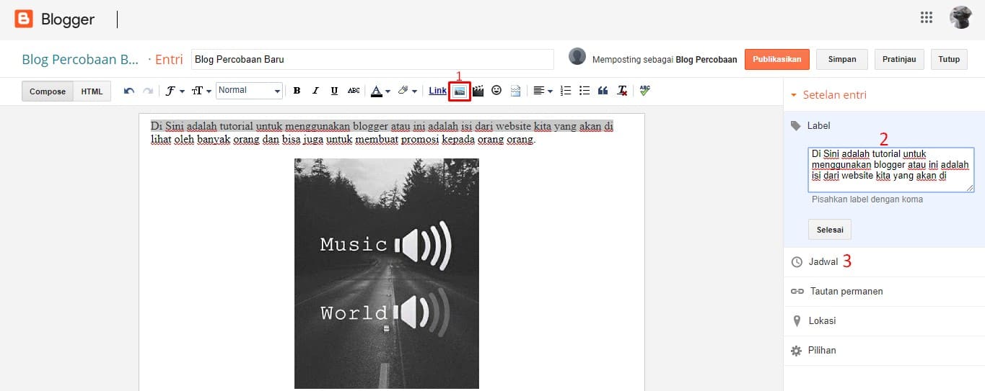Undo the last edit
The height and width of the screenshot is (391, 985).
[129, 91]
